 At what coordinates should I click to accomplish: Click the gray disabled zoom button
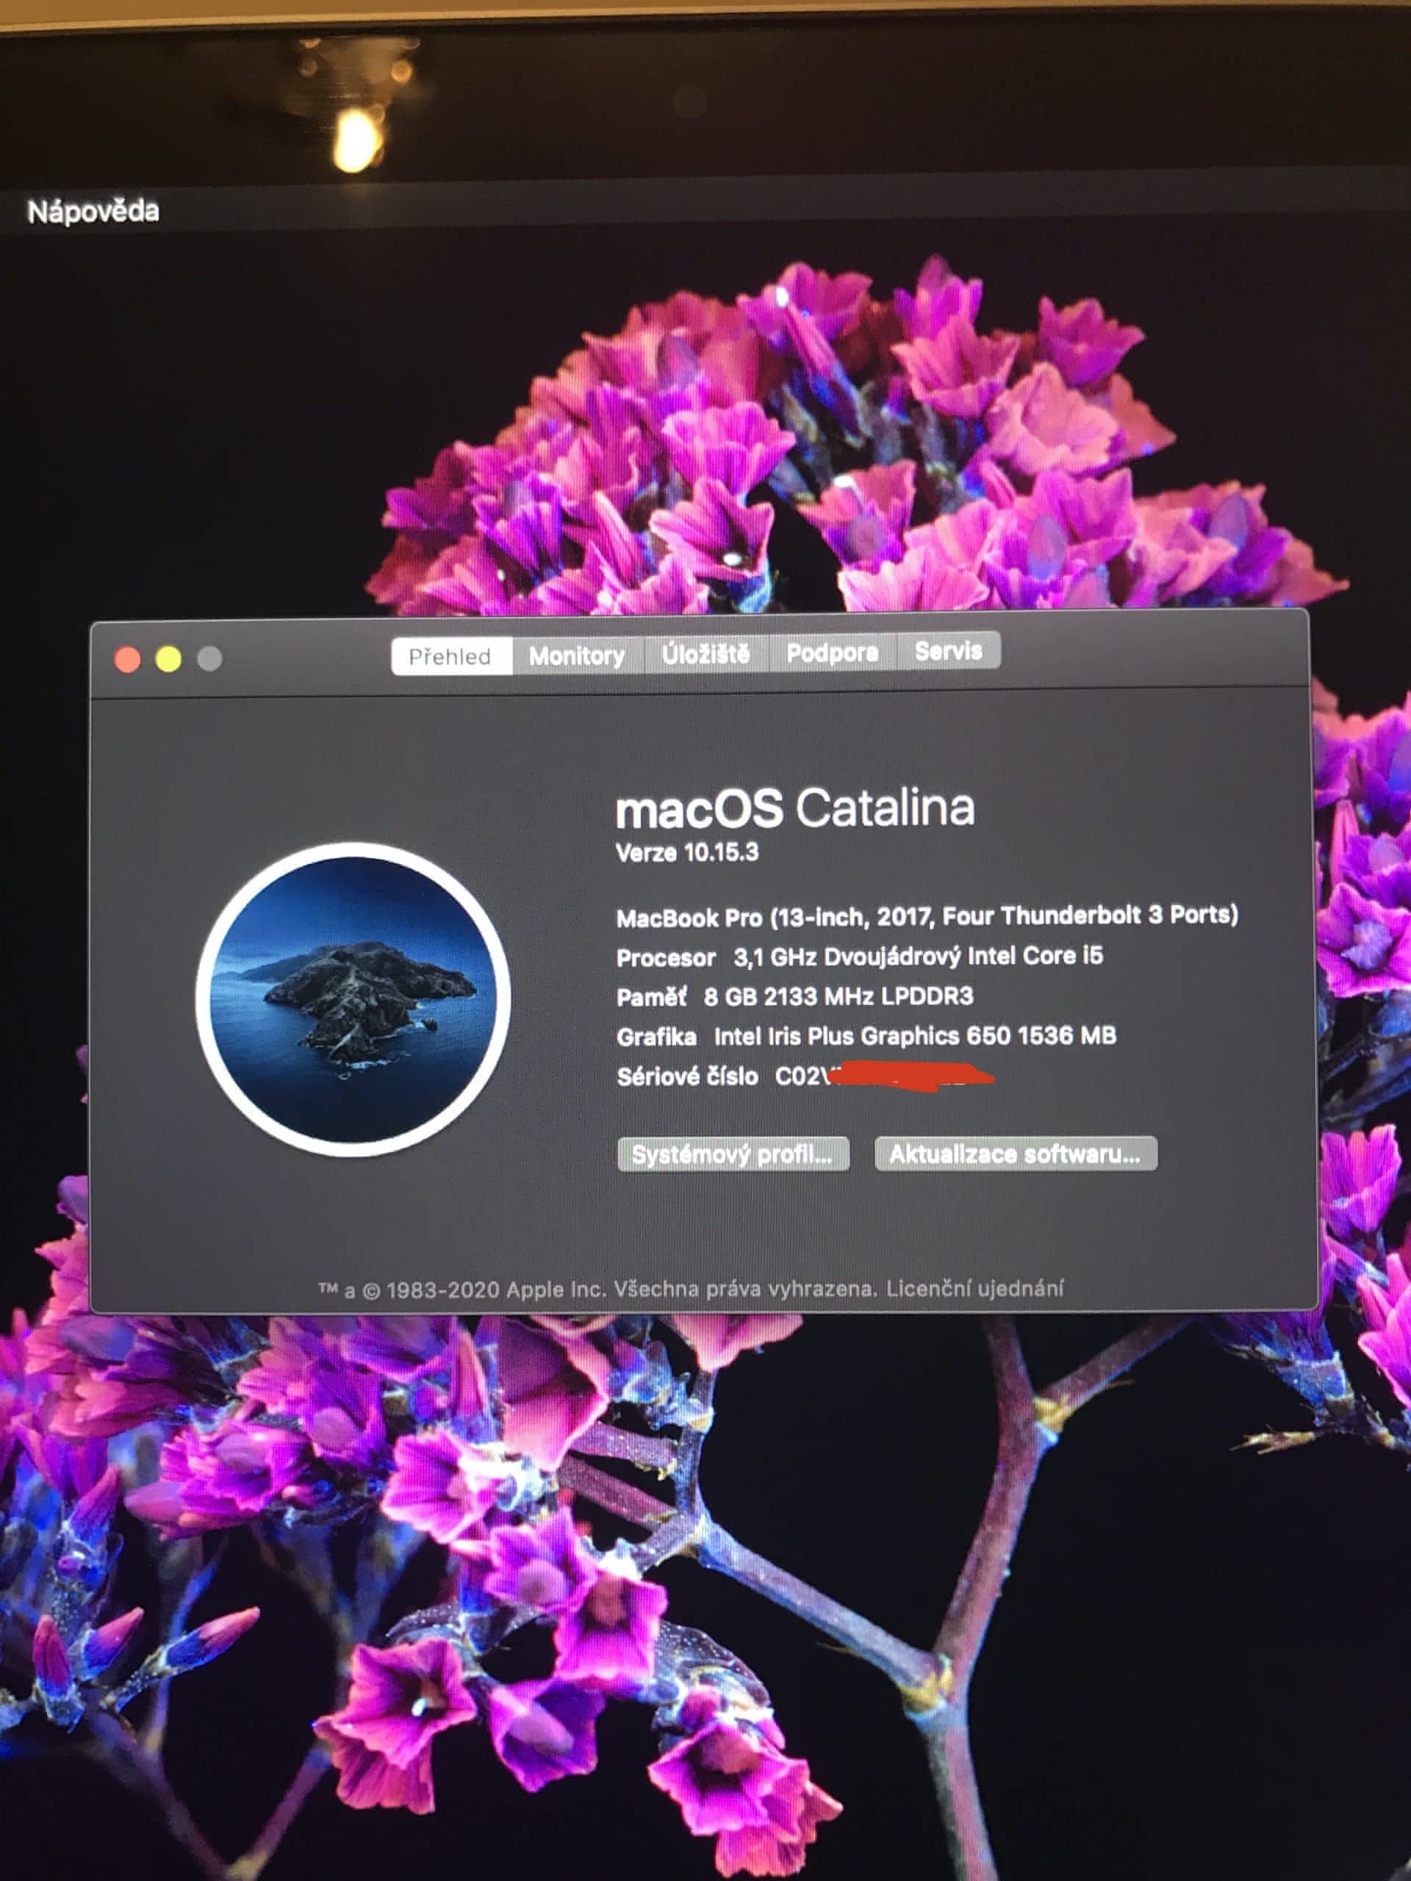pos(209,658)
